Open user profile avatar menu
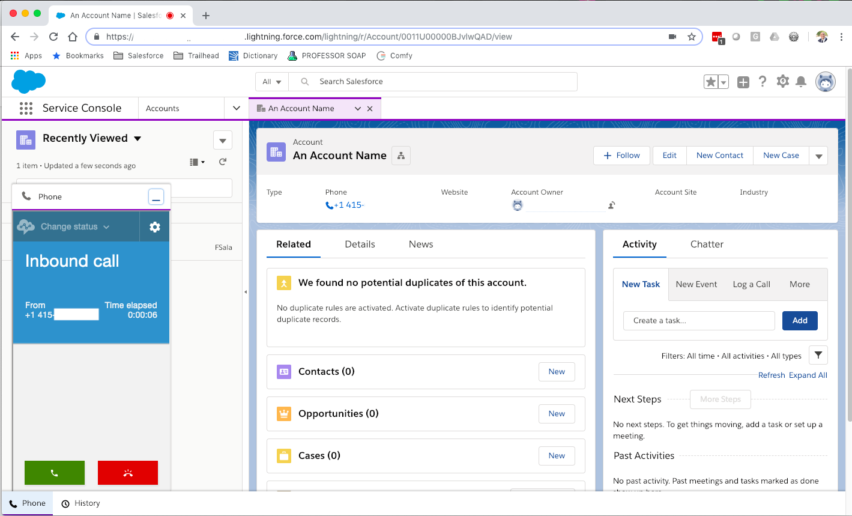Screen dimensions: 852x516 pyautogui.click(x=826, y=82)
